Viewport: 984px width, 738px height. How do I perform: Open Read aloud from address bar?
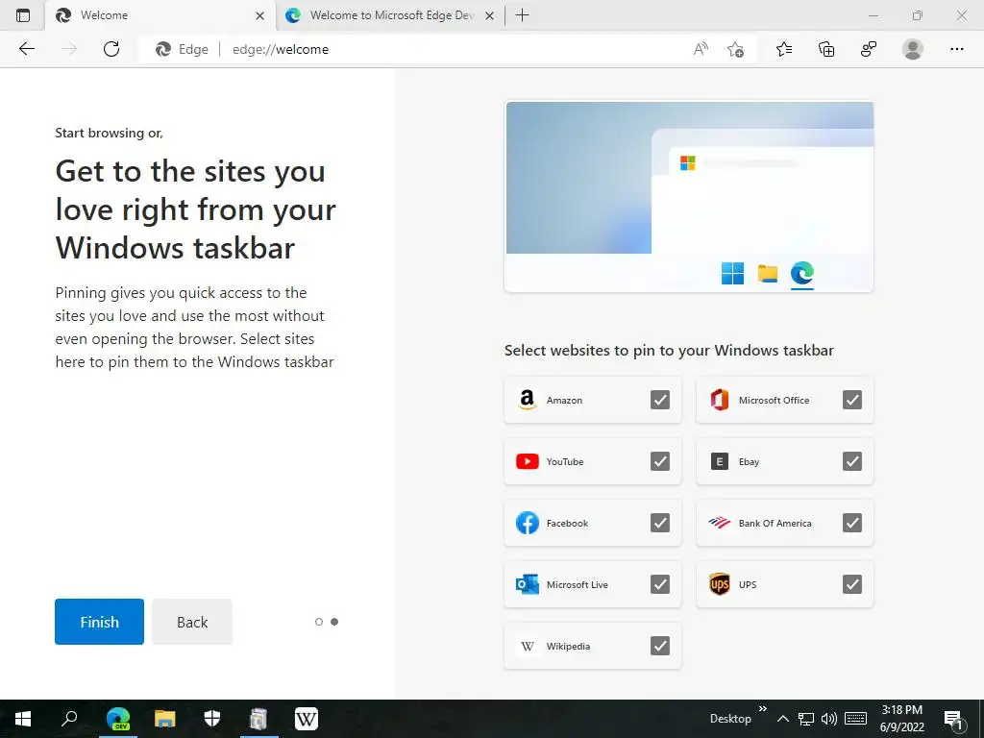coord(701,49)
